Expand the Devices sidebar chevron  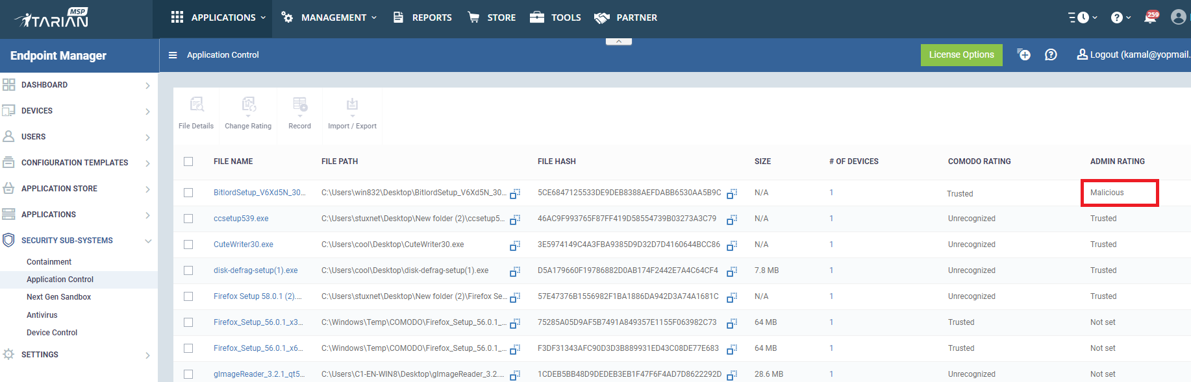(148, 112)
